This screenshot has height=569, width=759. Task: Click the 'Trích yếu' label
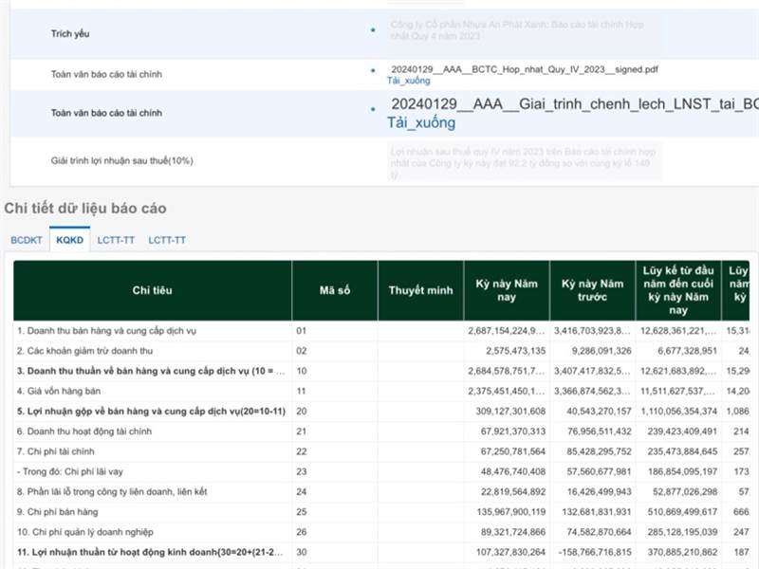click(70, 34)
